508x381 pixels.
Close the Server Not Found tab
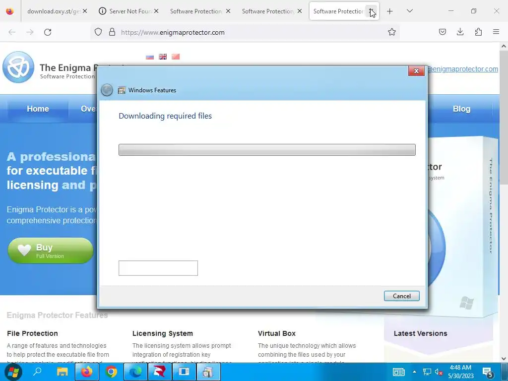[156, 11]
